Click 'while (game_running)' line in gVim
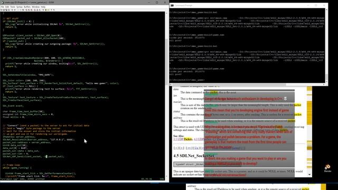This screenshot has height=190, width=338. pyautogui.click(x=17, y=168)
